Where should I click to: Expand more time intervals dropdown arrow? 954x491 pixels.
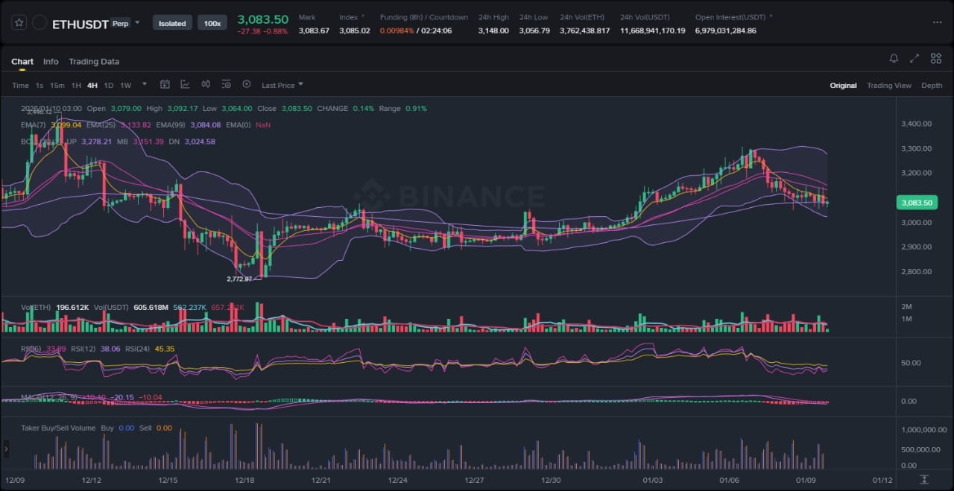point(145,85)
